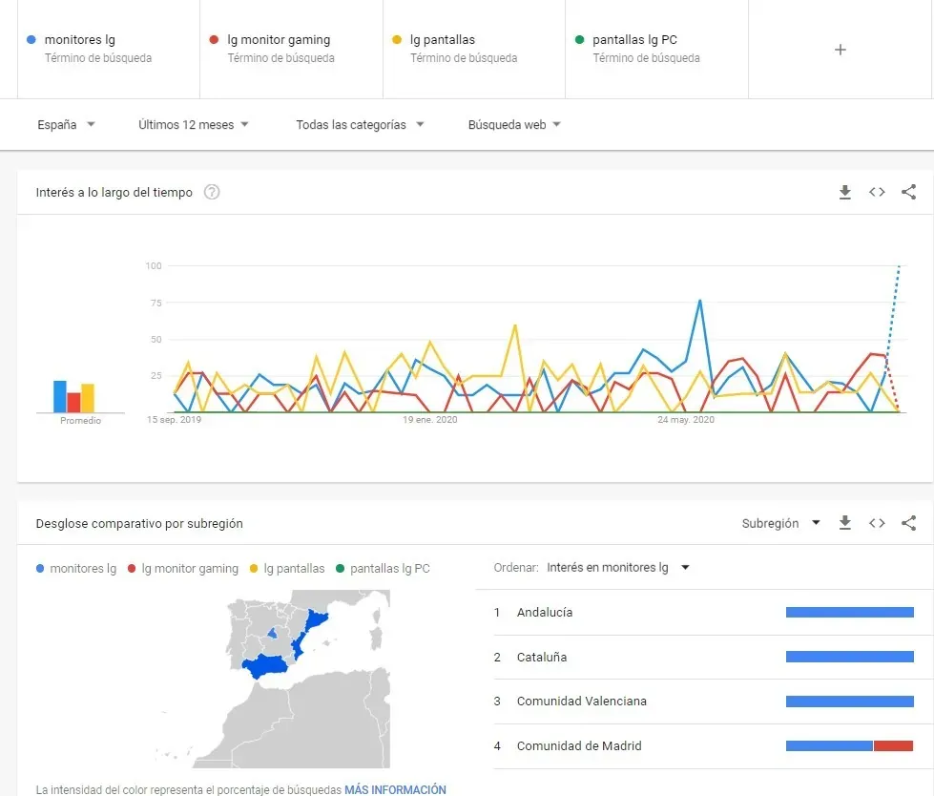Add a comparison term with plus icon
The width and height of the screenshot is (934, 796).
coord(840,50)
